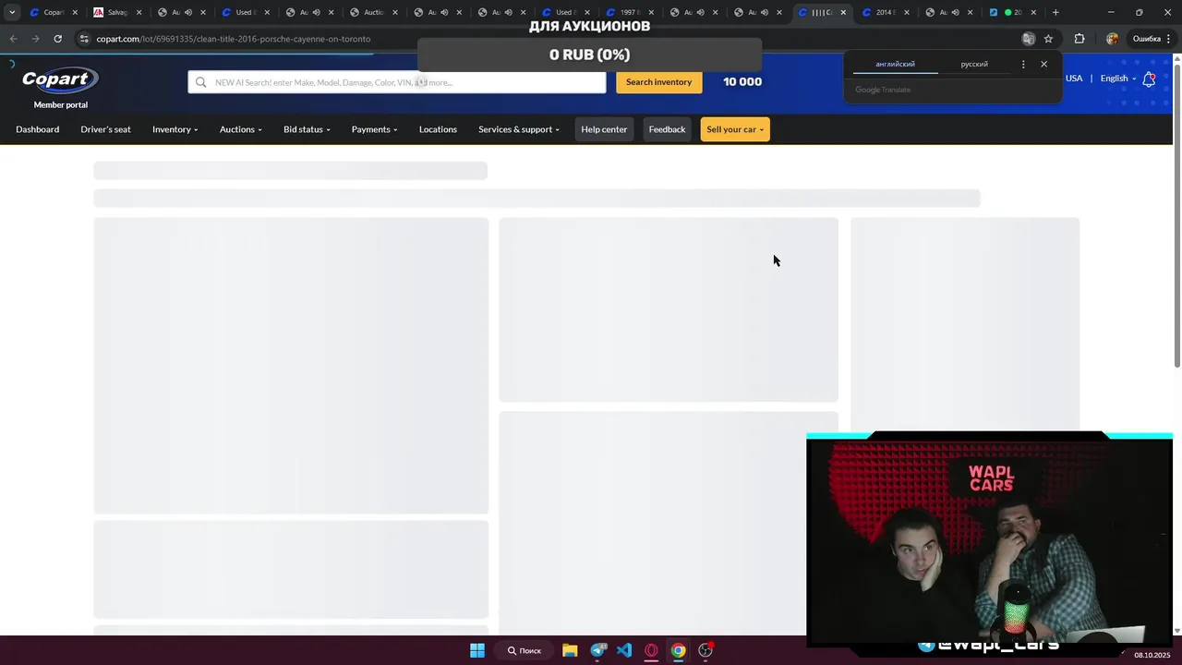Close the Google Translate popup
1182x665 pixels.
pyautogui.click(x=1043, y=65)
